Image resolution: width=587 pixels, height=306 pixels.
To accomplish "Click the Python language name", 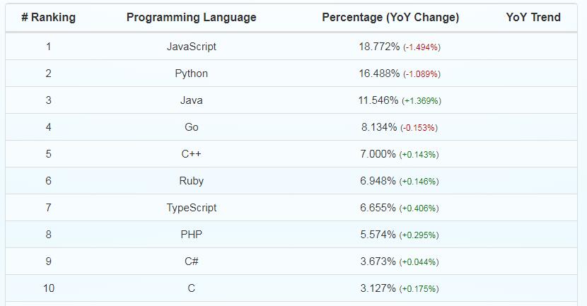I will coord(191,73).
